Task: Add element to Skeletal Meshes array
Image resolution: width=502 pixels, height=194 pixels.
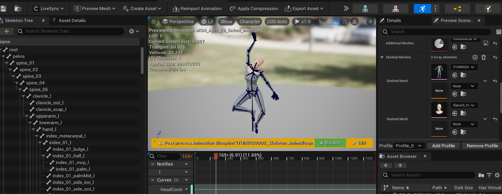Action: [x=475, y=57]
